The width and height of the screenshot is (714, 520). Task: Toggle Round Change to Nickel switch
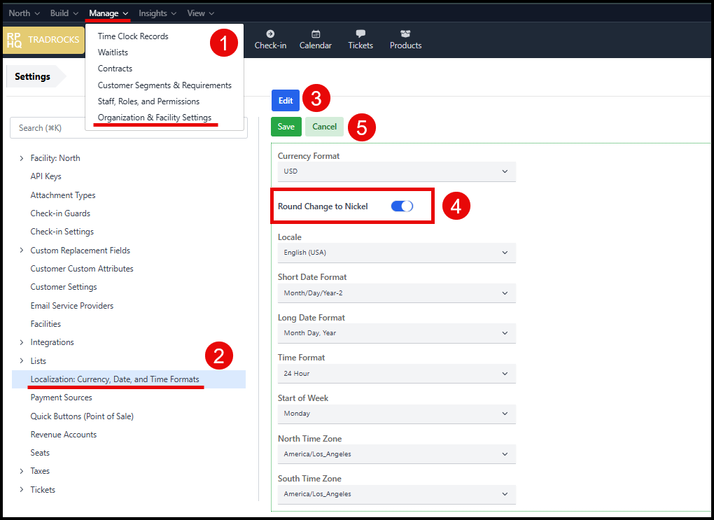(x=402, y=206)
